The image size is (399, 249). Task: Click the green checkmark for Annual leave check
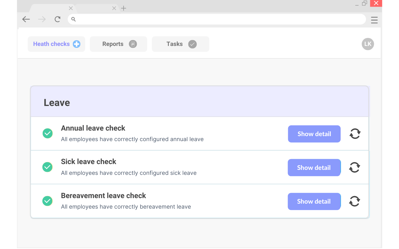click(x=48, y=133)
